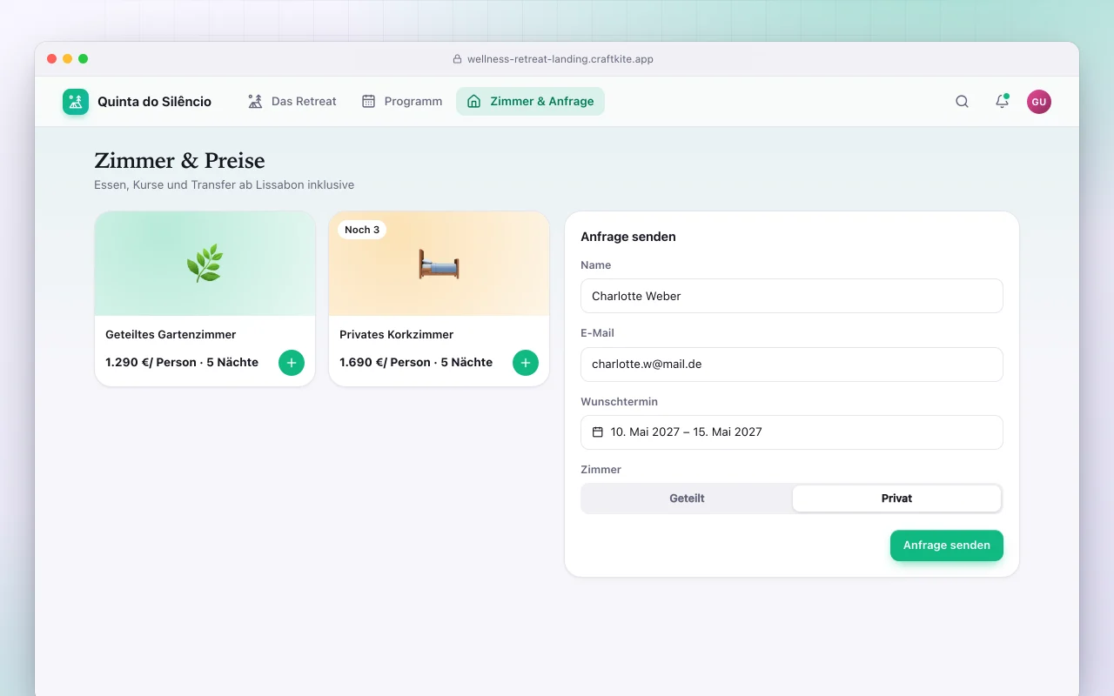Click the Zimmer & Preise heading

click(x=179, y=161)
